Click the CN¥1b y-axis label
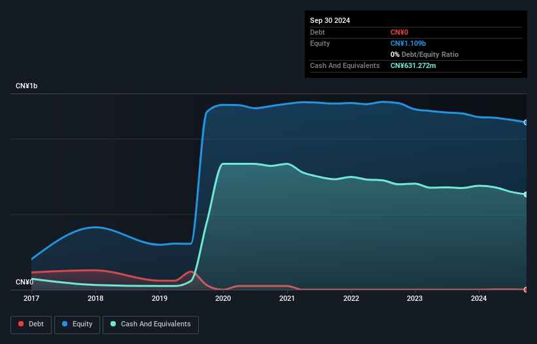This screenshot has width=537, height=344. click(26, 86)
